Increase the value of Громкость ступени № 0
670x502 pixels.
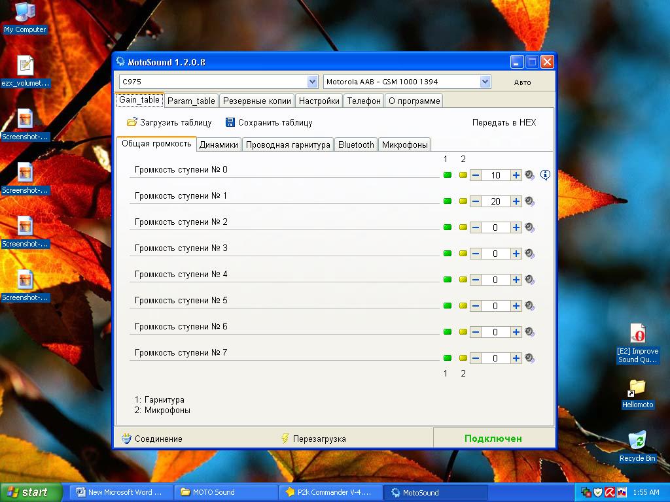[516, 175]
